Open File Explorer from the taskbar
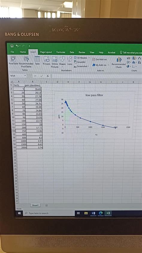The image size is (142, 253). (x=86, y=213)
